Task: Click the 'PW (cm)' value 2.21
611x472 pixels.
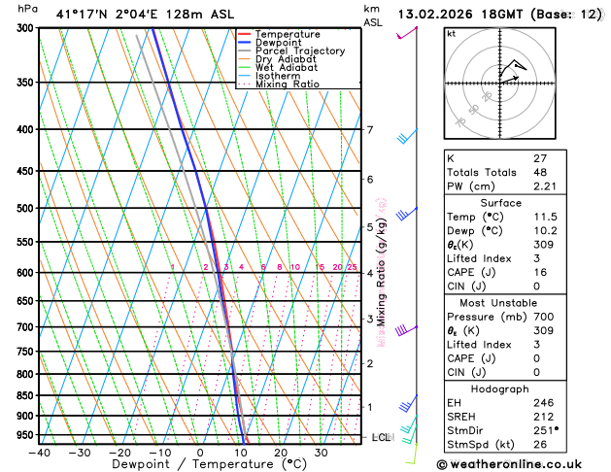Action: click(545, 186)
